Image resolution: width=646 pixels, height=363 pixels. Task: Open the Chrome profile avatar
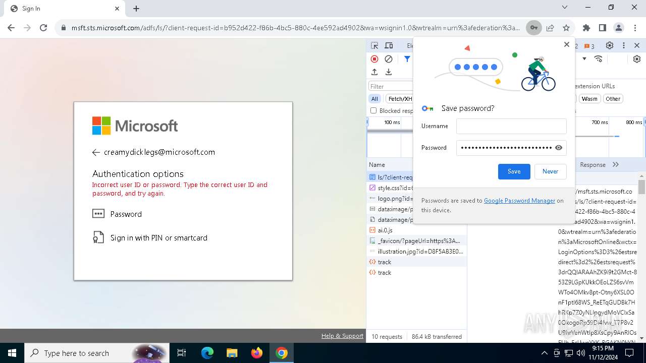point(618,28)
